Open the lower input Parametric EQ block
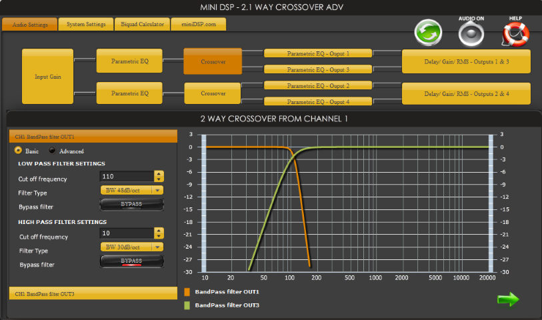The width and height of the screenshot is (542, 320). pos(129,93)
